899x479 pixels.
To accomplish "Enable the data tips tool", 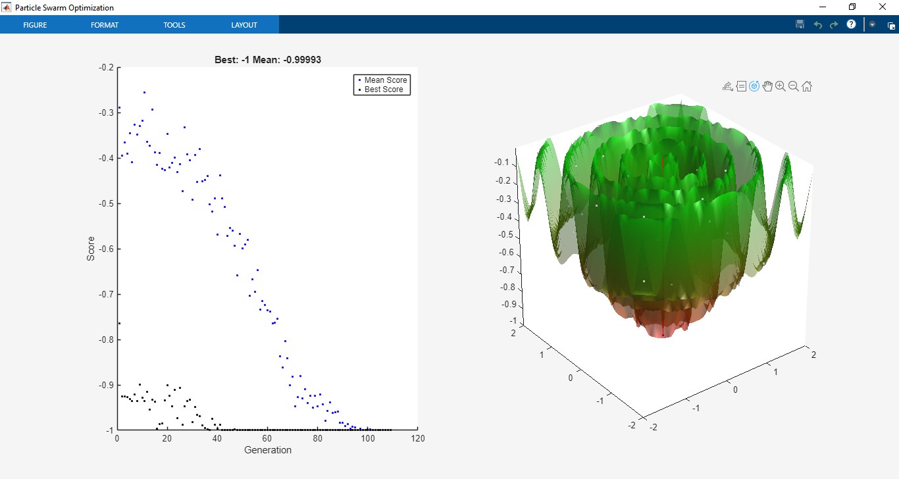I will click(x=741, y=86).
